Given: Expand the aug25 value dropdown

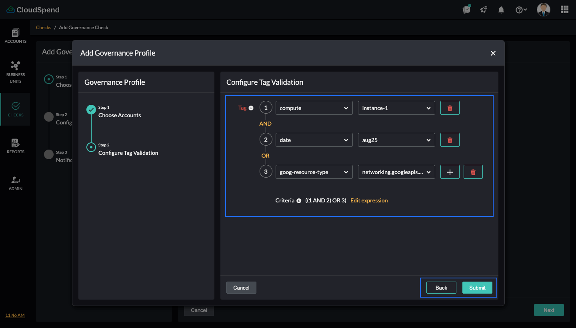Looking at the screenshot, I should click(x=396, y=140).
